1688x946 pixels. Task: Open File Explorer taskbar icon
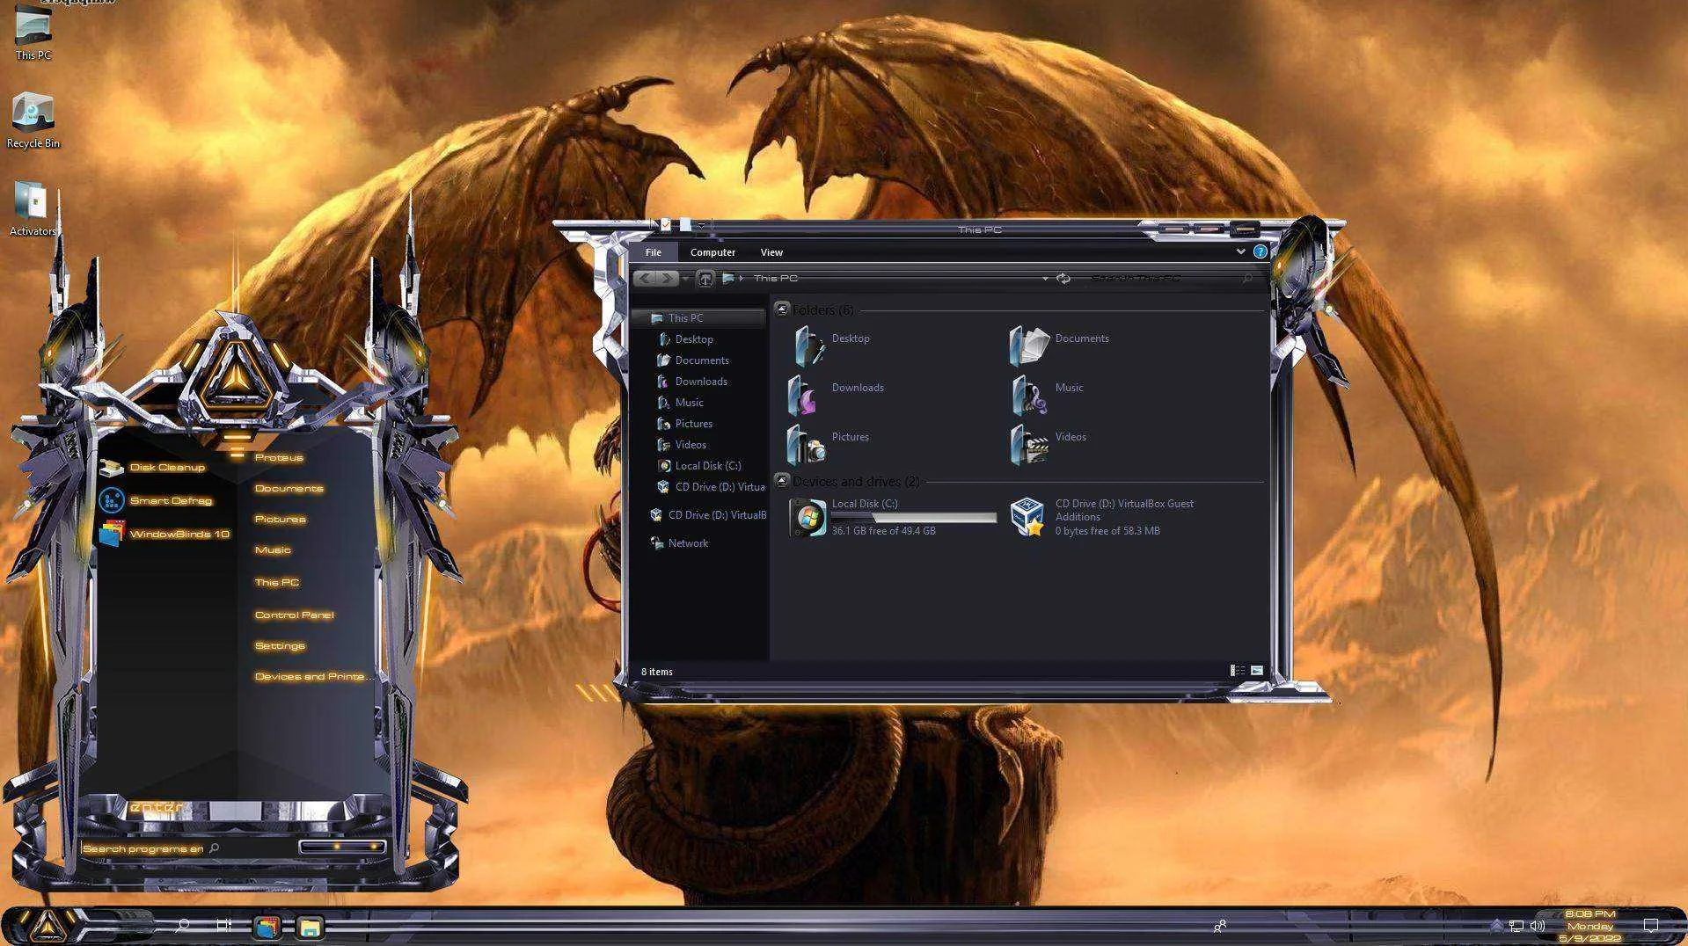tap(310, 927)
